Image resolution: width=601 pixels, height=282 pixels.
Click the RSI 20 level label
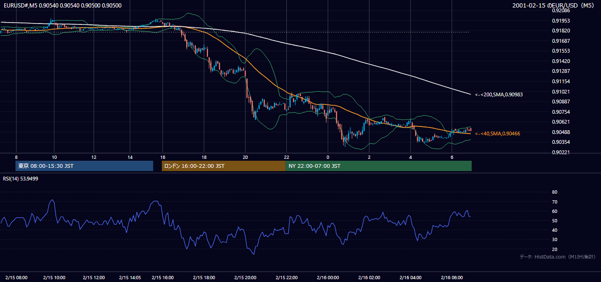tap(554, 249)
